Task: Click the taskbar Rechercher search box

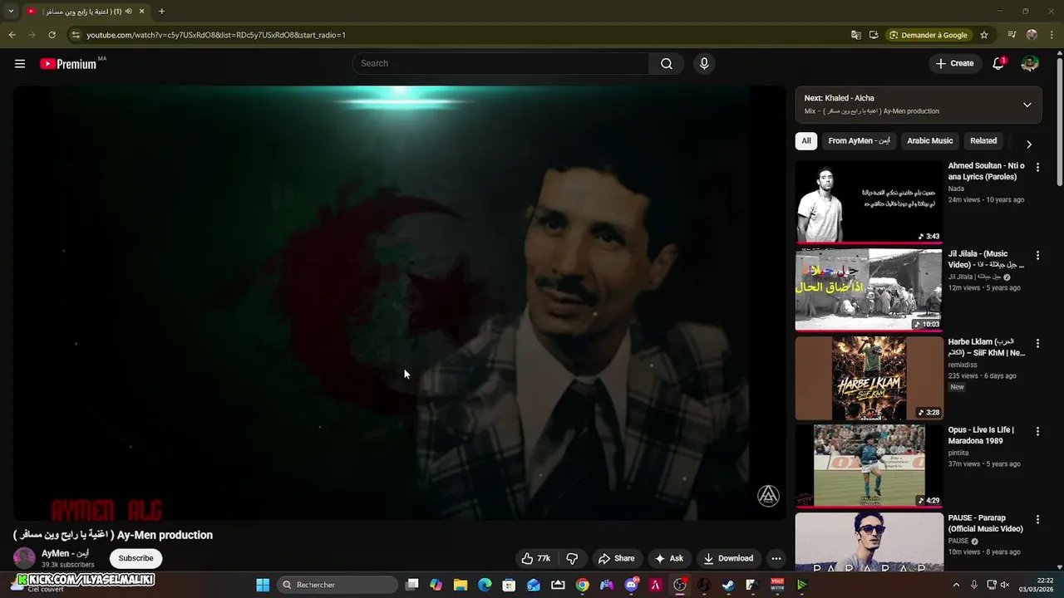Action: (x=337, y=585)
